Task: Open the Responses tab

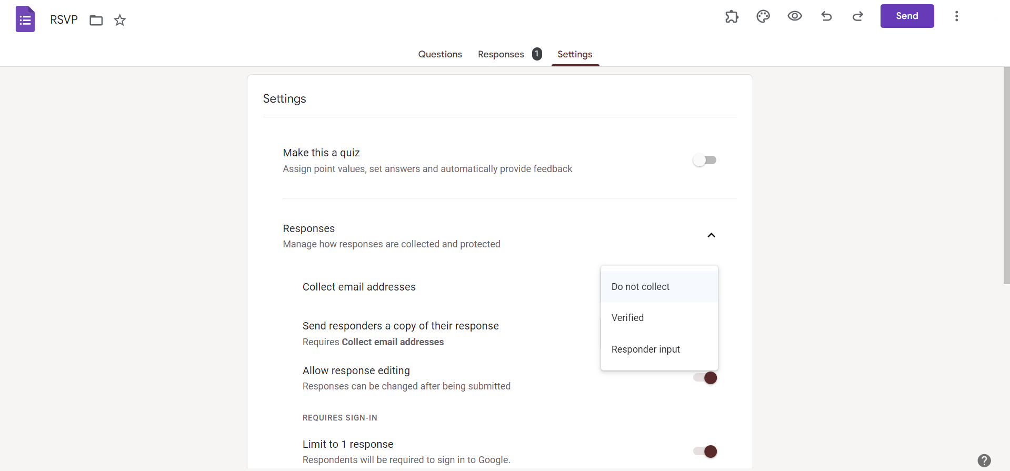Action: click(501, 54)
